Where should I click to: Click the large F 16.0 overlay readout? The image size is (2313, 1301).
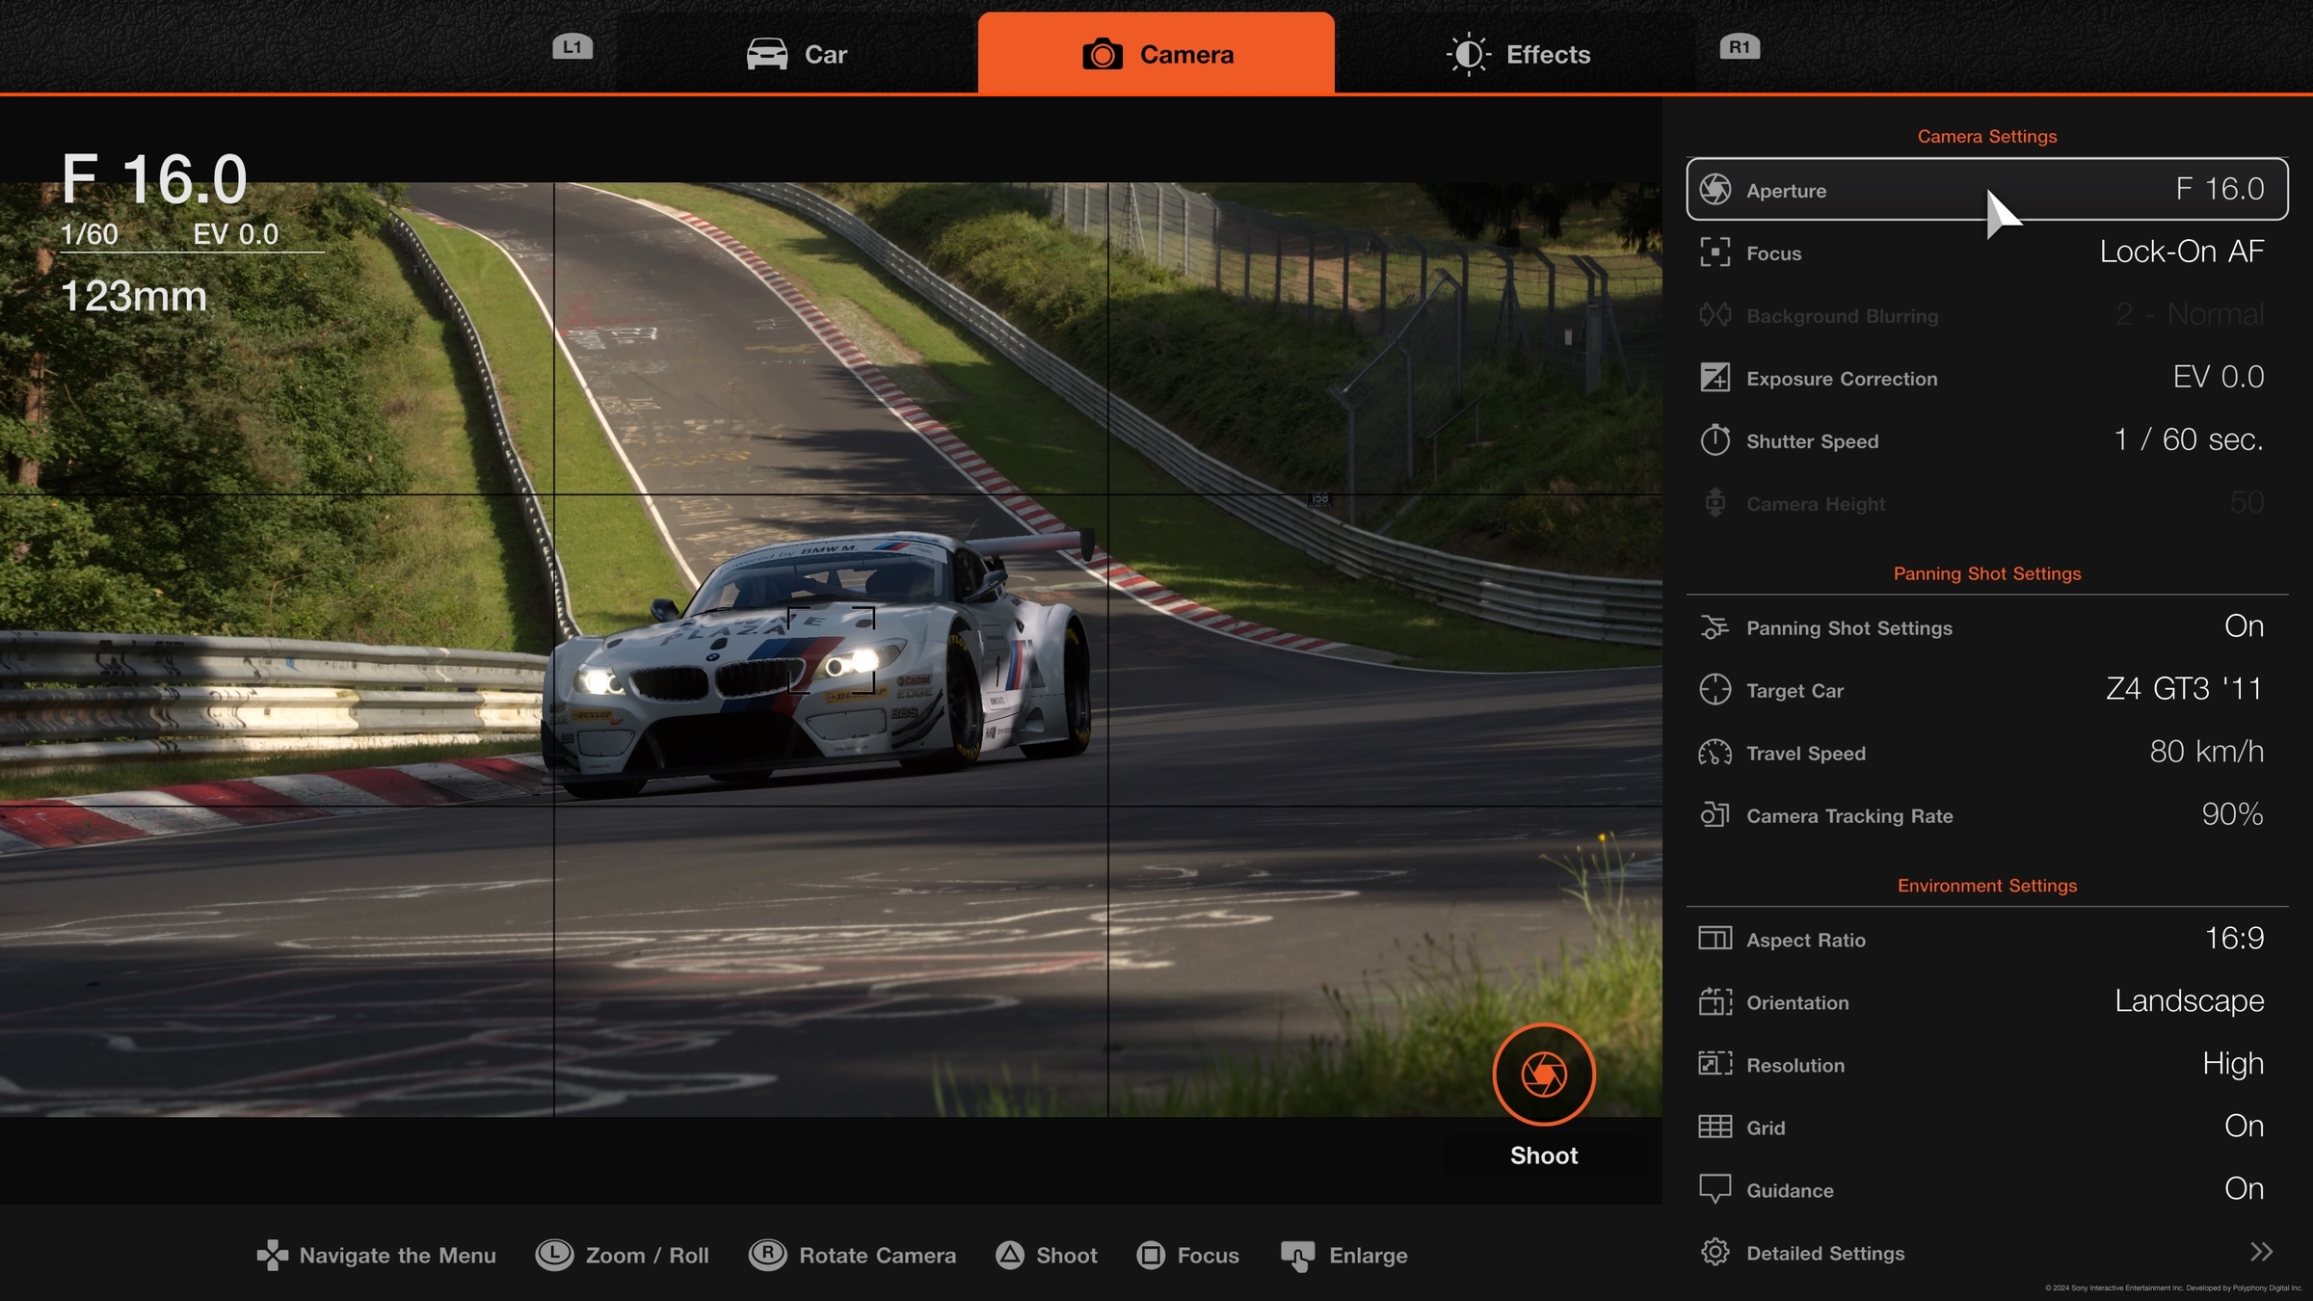(154, 179)
